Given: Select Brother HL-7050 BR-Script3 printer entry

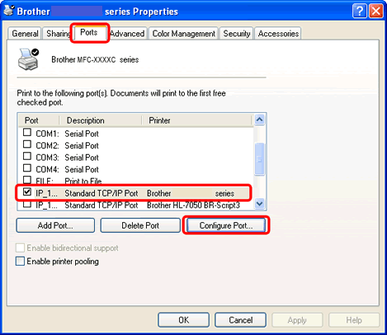Looking at the screenshot, I should (193, 205).
